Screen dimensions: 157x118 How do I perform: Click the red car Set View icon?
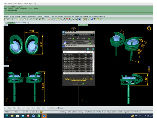(x=49, y=19)
